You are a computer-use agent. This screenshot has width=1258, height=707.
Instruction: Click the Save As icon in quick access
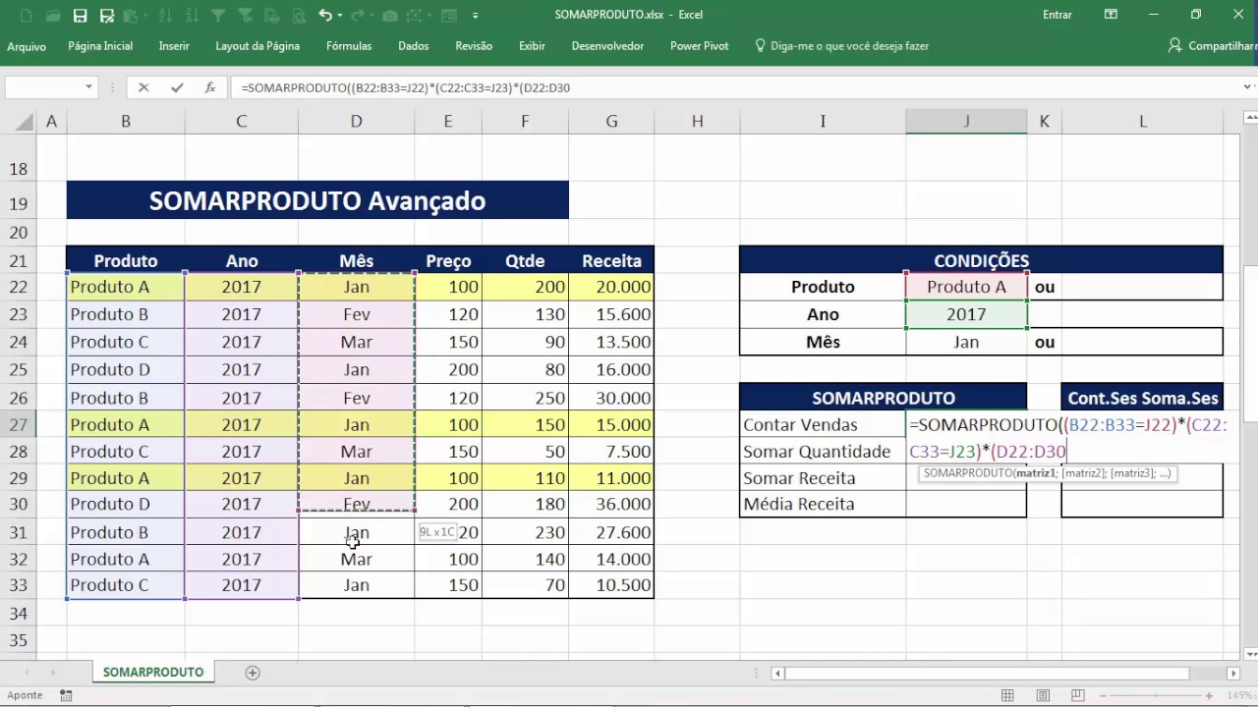coord(107,15)
